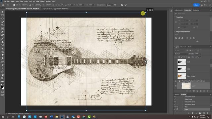
Task: Open the Search icon beside Share
Action: pos(202,5)
